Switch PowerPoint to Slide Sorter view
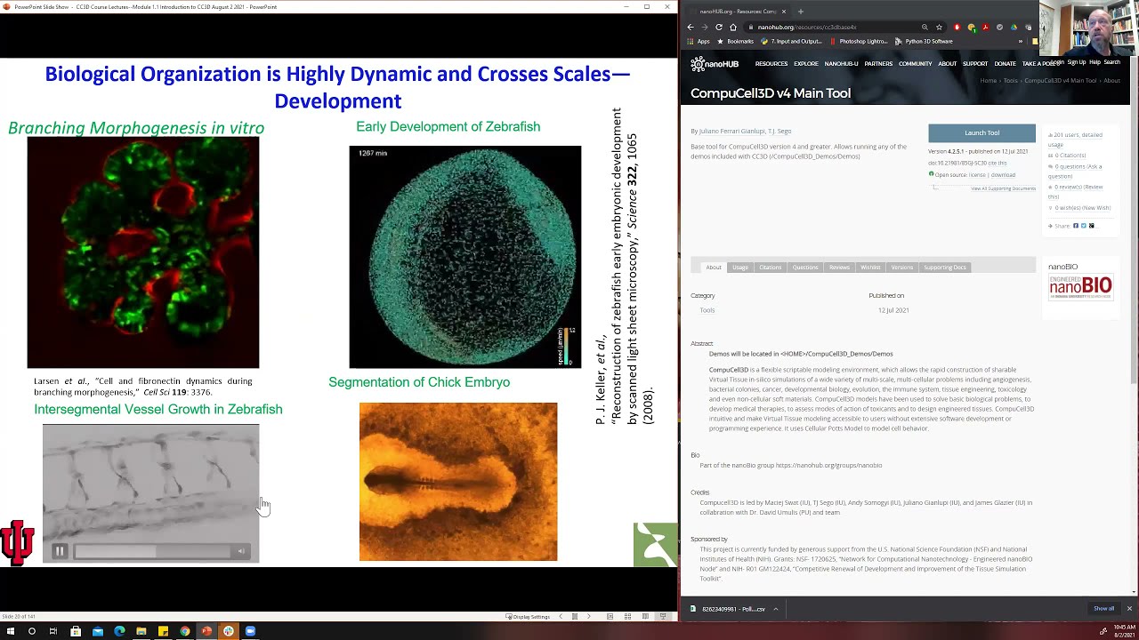 click(x=627, y=616)
